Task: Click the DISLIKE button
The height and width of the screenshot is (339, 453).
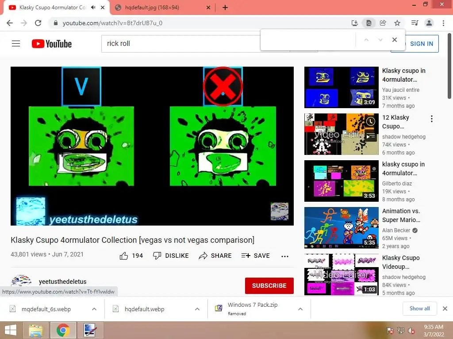Action: (171, 256)
